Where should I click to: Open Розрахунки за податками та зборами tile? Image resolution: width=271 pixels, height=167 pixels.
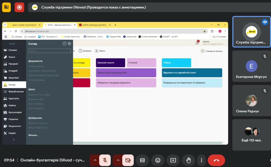click(192, 83)
